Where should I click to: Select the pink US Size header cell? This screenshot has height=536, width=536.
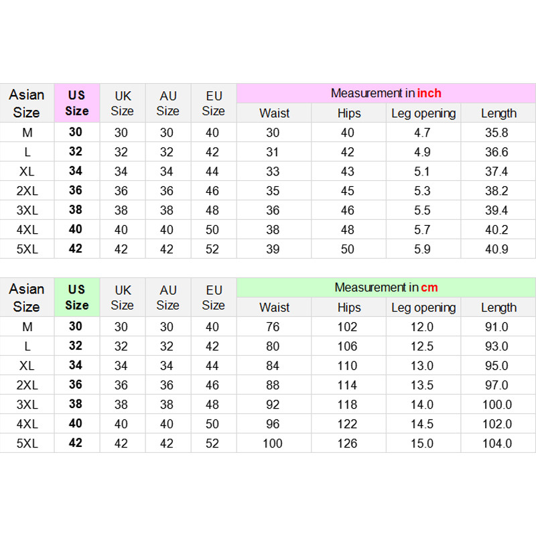point(77,103)
